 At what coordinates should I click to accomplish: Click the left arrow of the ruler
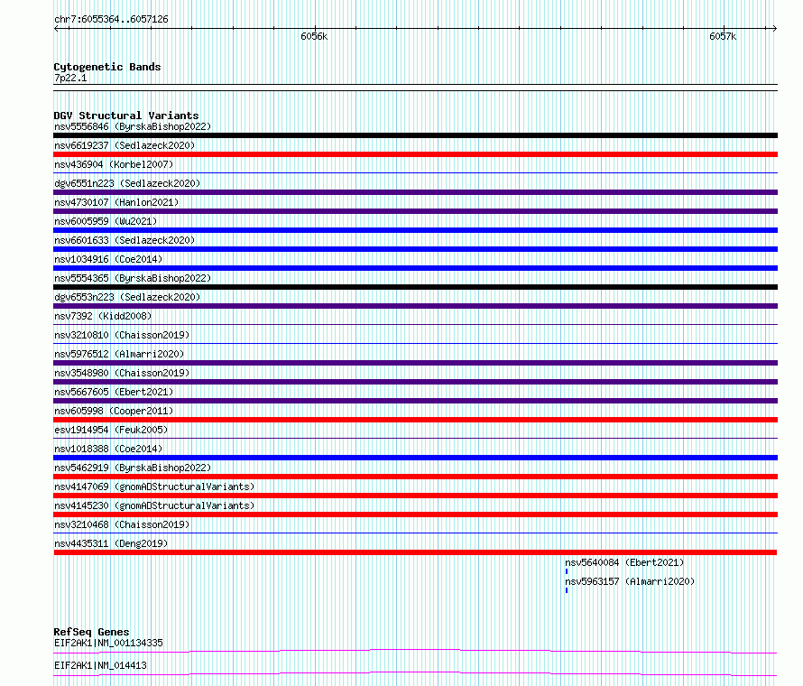coord(56,29)
